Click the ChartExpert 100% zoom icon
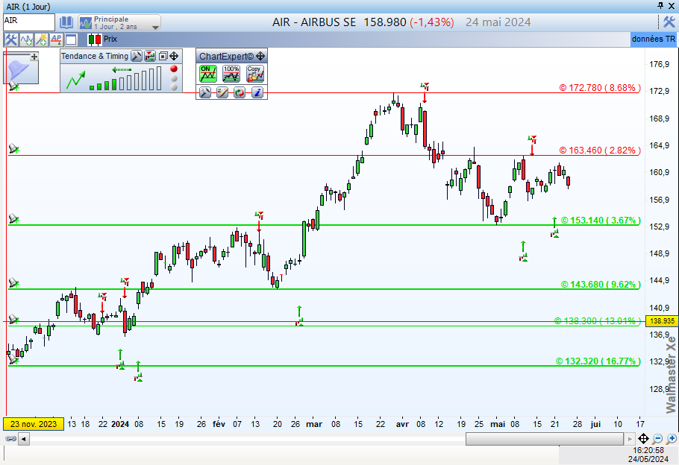This screenshot has height=465, width=679. [231, 73]
